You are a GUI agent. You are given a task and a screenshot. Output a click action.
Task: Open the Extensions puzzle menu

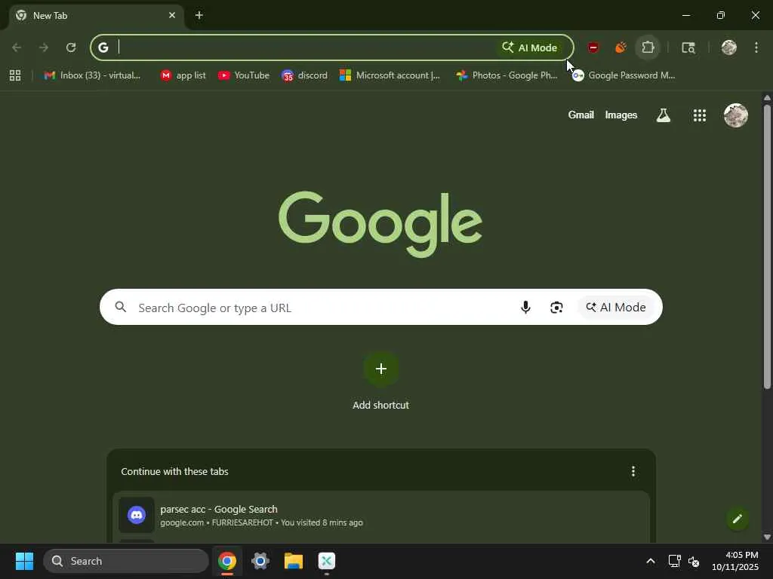point(648,47)
